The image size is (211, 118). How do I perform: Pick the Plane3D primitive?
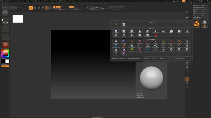click(171, 31)
